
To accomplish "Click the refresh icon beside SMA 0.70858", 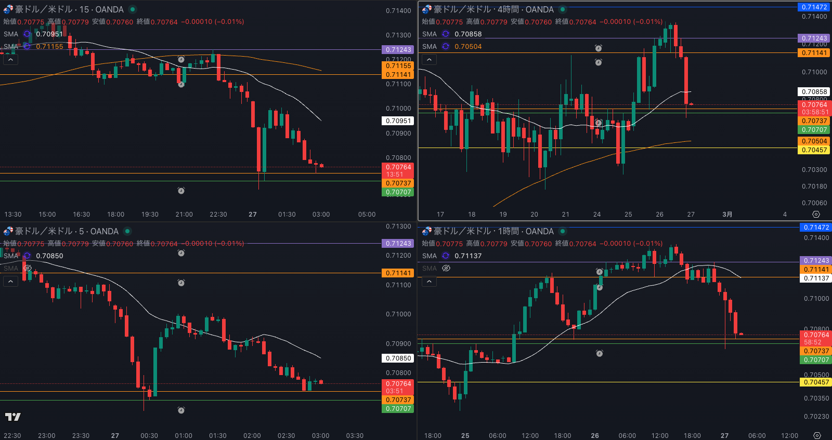I will pyautogui.click(x=446, y=34).
